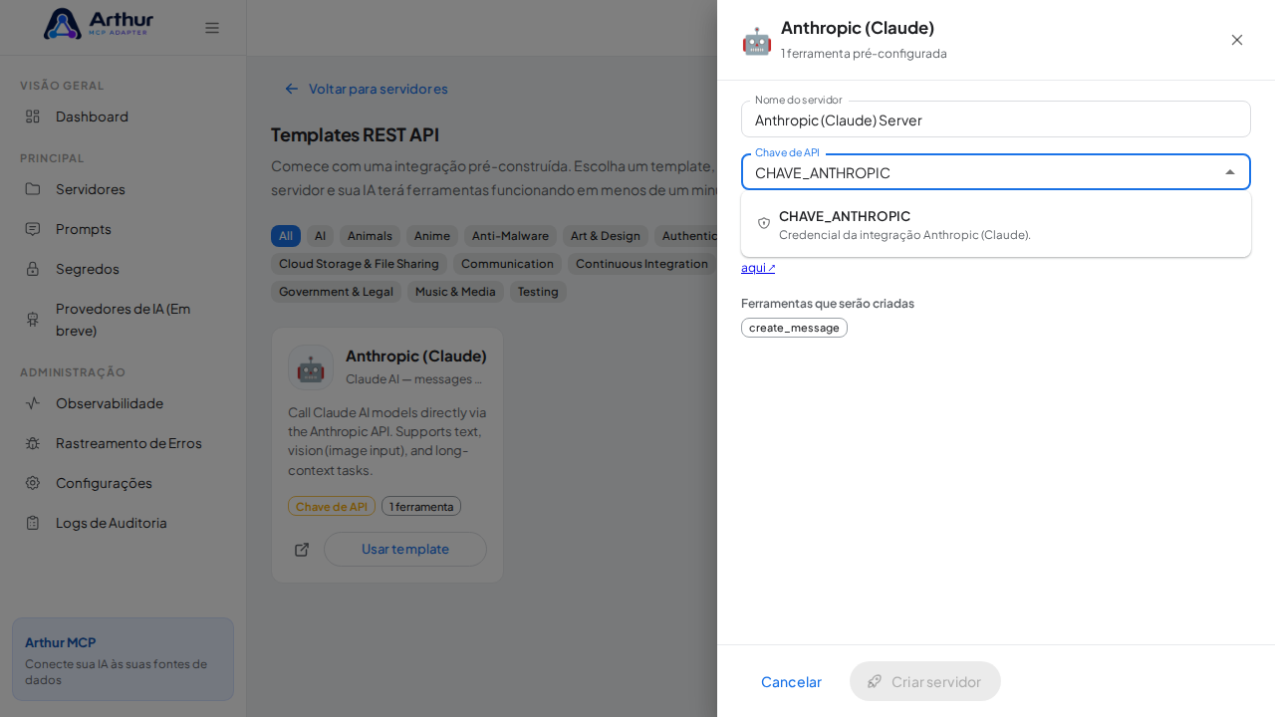Click the Provedores de IA icon
1275x717 pixels.
click(x=33, y=319)
